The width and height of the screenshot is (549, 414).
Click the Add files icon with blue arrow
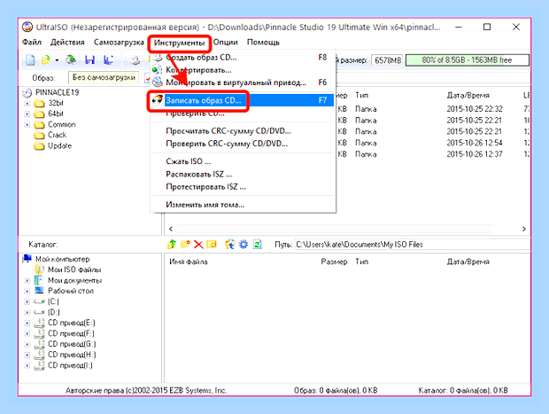[x=229, y=244]
